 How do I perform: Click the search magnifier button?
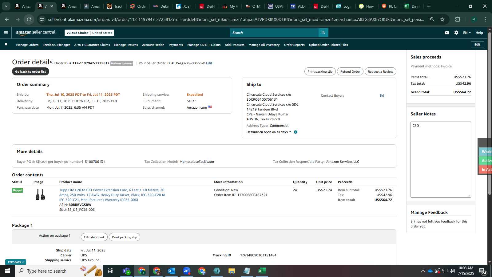[323, 33]
